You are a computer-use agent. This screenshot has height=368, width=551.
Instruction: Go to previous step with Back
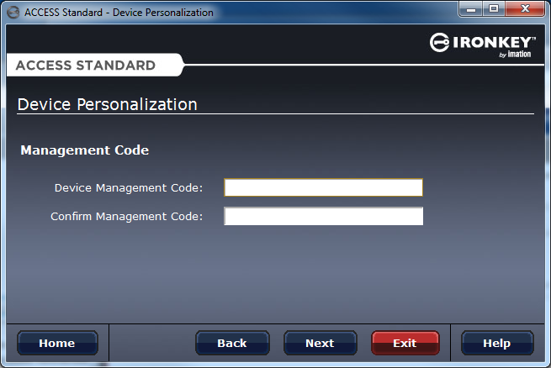232,343
